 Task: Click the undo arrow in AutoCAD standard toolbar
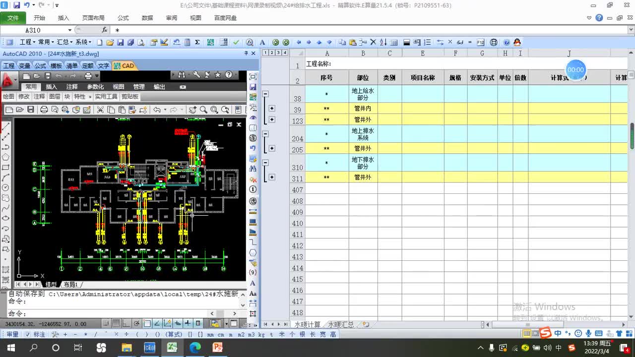pos(157,110)
